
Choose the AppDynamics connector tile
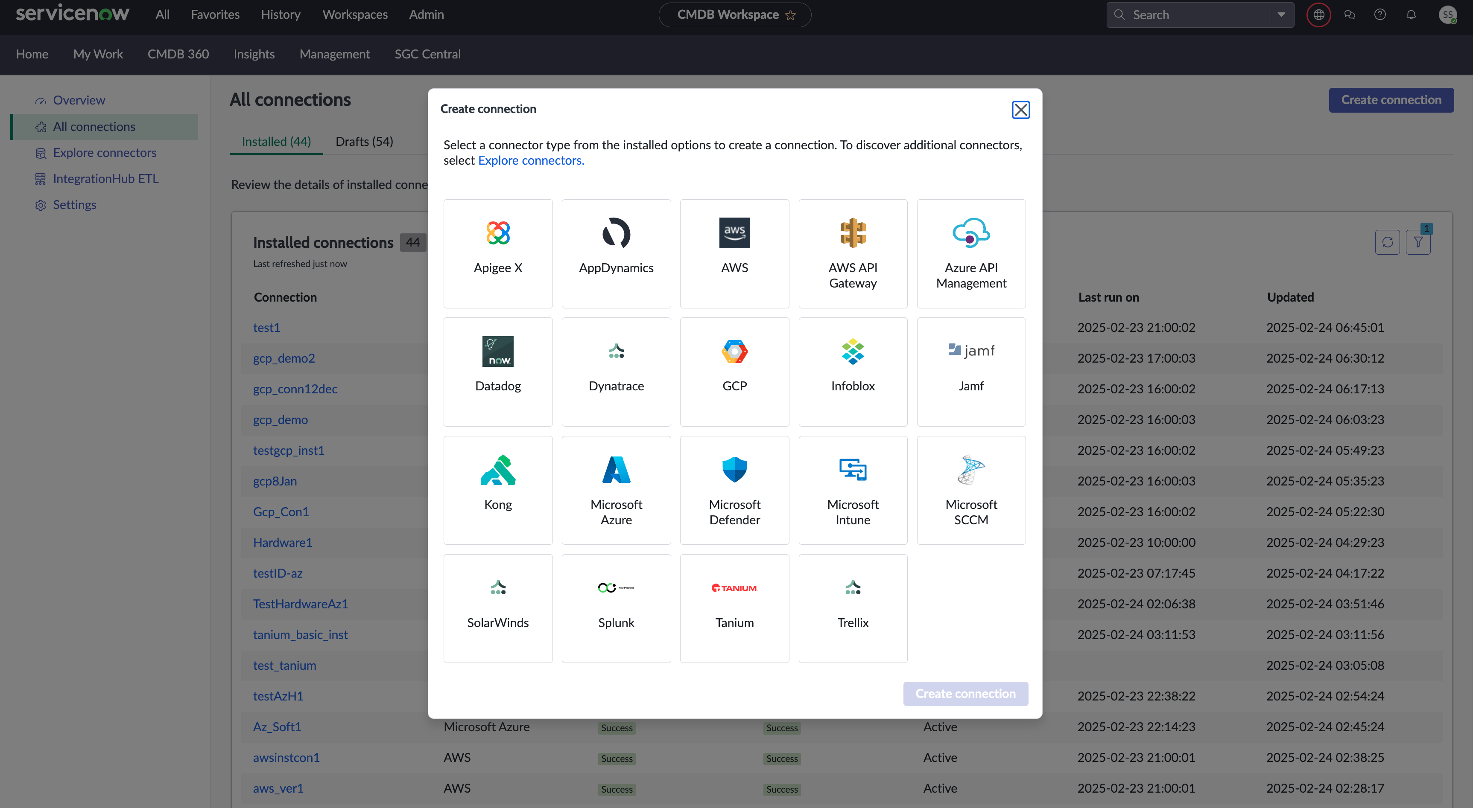click(x=616, y=253)
